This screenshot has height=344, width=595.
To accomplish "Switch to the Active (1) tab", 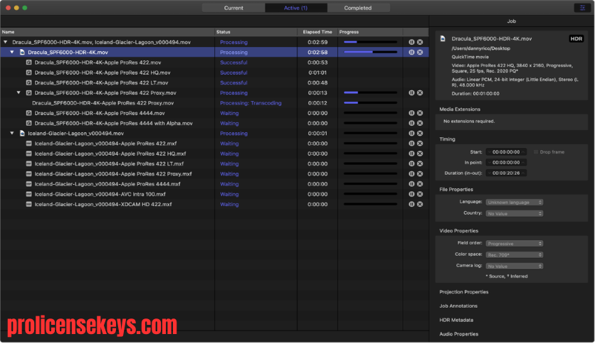I will (x=295, y=8).
